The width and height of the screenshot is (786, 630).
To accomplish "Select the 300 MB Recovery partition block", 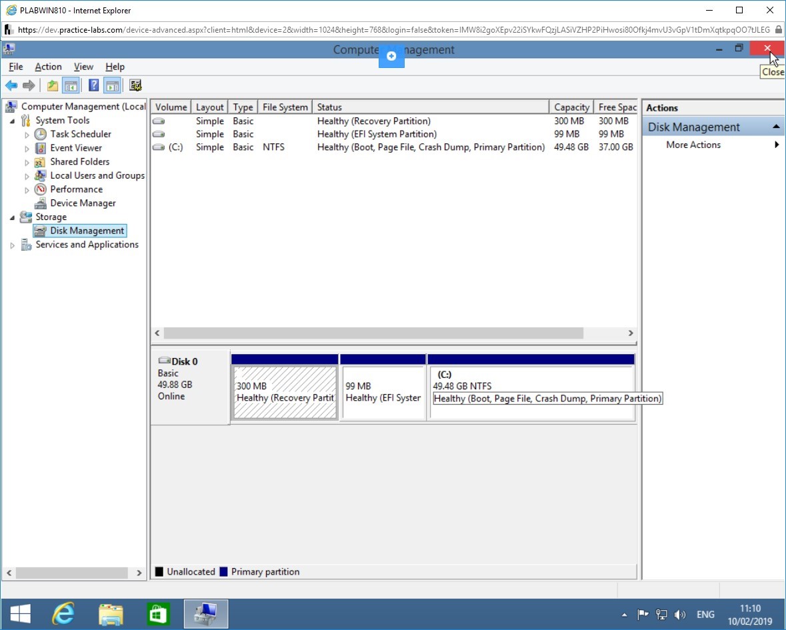I will click(x=285, y=393).
